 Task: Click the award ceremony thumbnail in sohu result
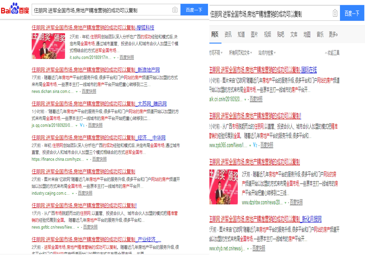pos(48,46)
